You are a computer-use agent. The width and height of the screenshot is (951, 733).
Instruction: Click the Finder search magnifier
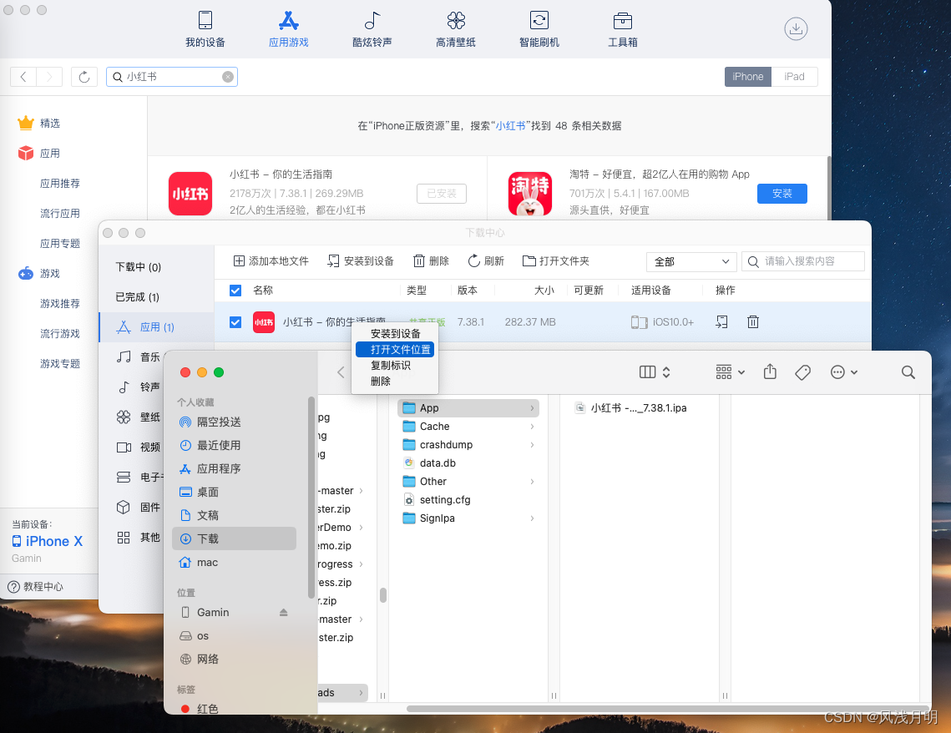(908, 372)
